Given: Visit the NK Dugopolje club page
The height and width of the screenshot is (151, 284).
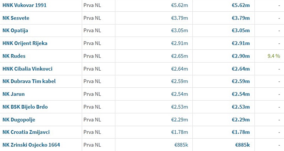Looking at the screenshot, I should [x=19, y=120].
